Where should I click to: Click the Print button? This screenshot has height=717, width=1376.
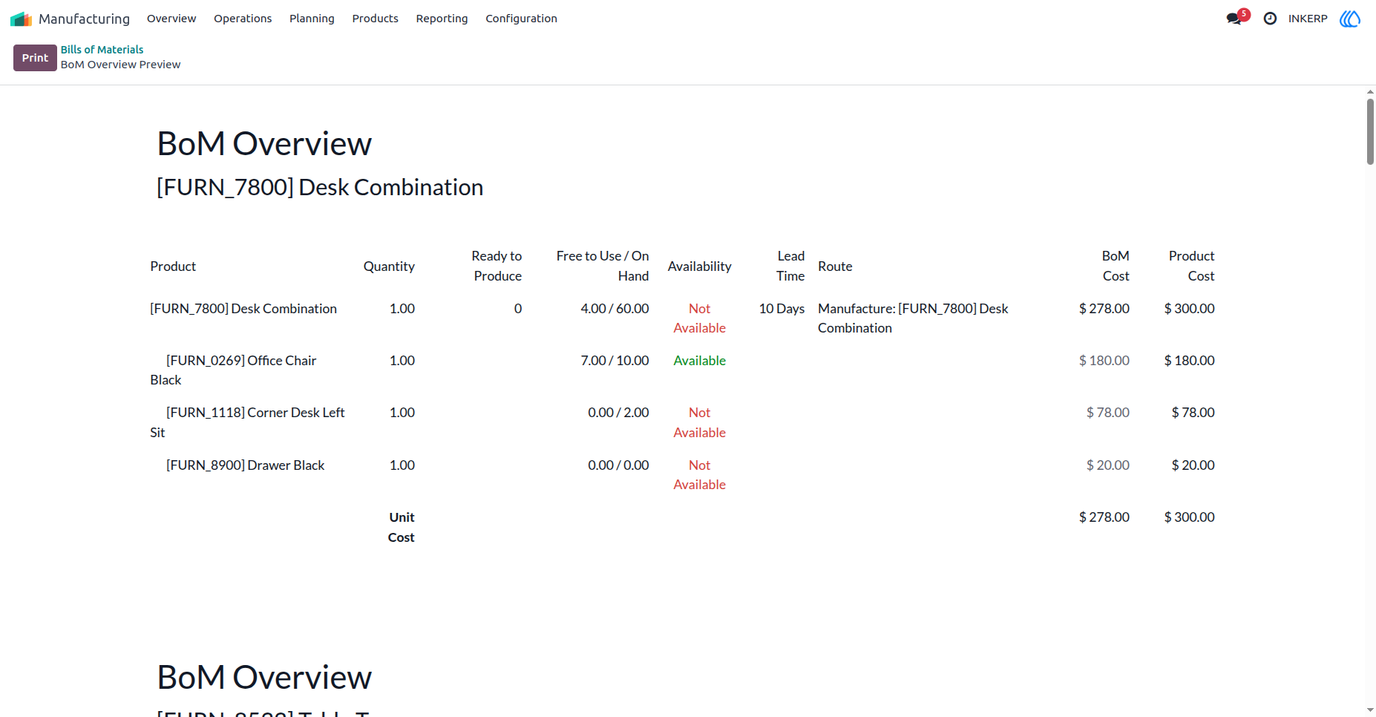pyautogui.click(x=35, y=58)
